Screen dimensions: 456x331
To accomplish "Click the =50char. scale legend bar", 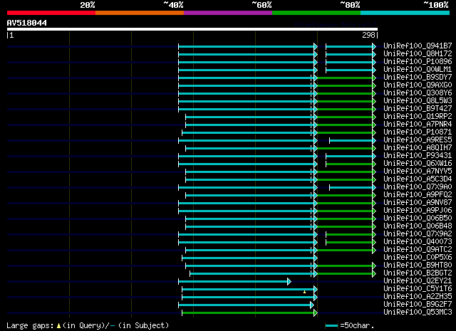I will tap(331, 325).
